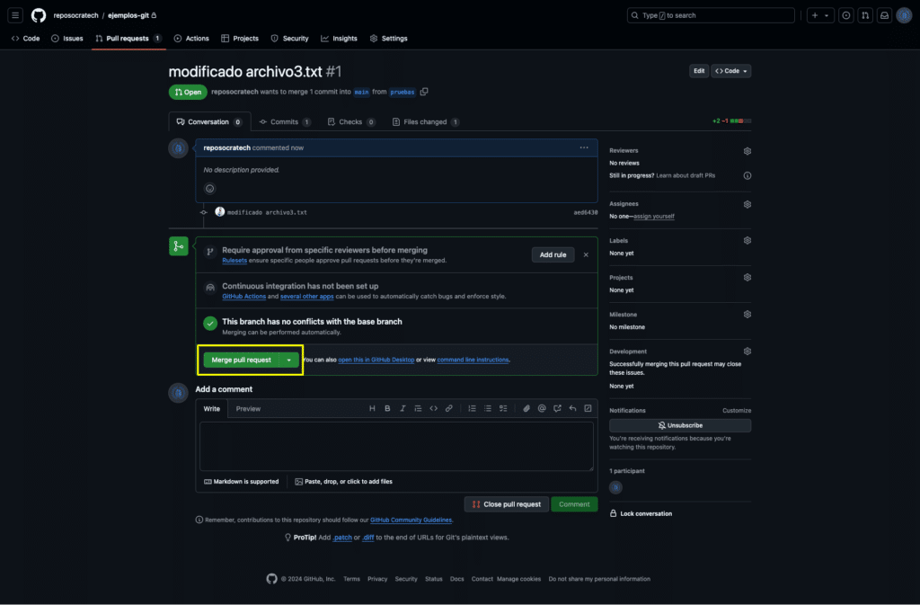Switch to the Files changed tab

(425, 122)
